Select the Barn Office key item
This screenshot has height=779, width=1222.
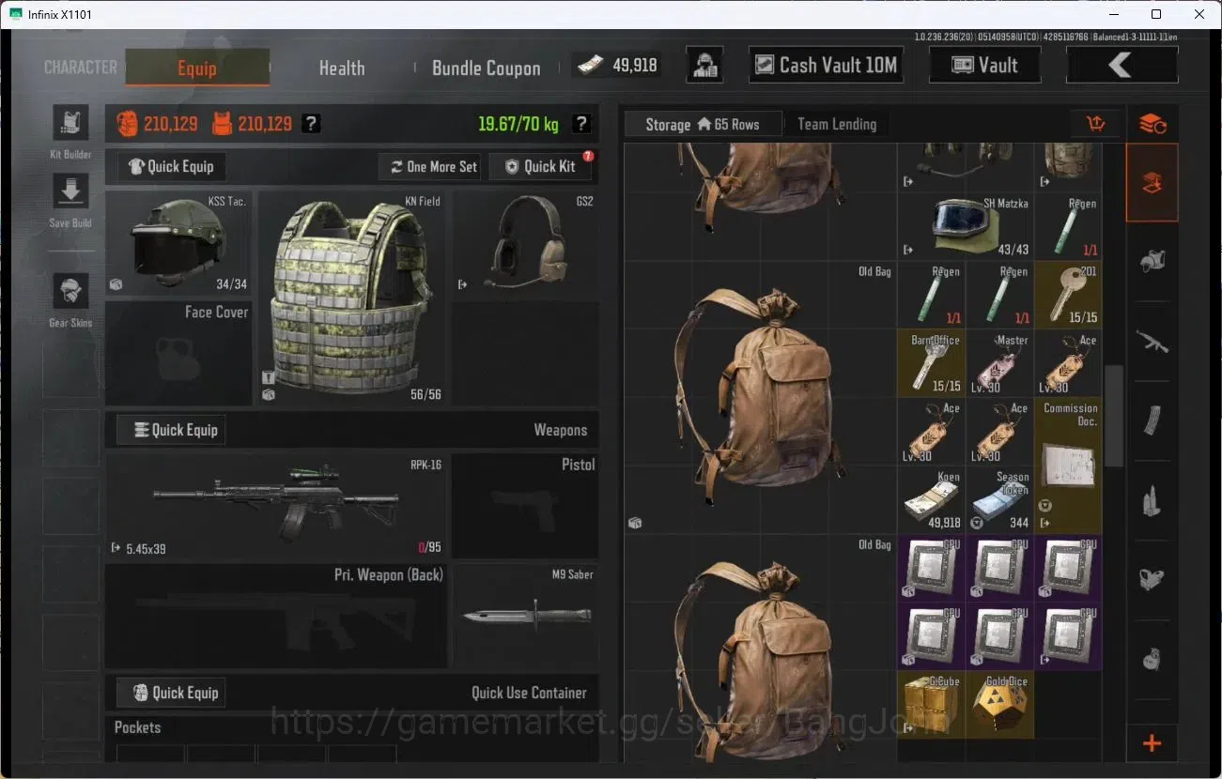932,362
